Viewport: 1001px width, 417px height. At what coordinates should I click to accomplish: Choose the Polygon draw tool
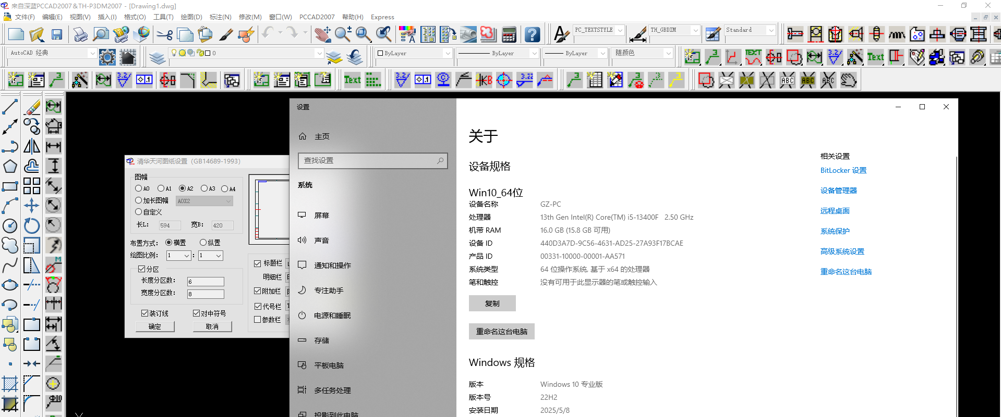10,167
